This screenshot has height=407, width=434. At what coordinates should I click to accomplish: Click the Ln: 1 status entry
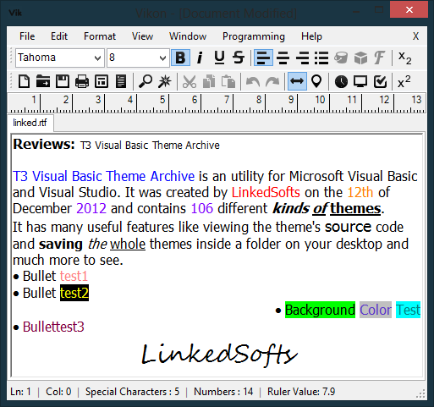tap(20, 392)
